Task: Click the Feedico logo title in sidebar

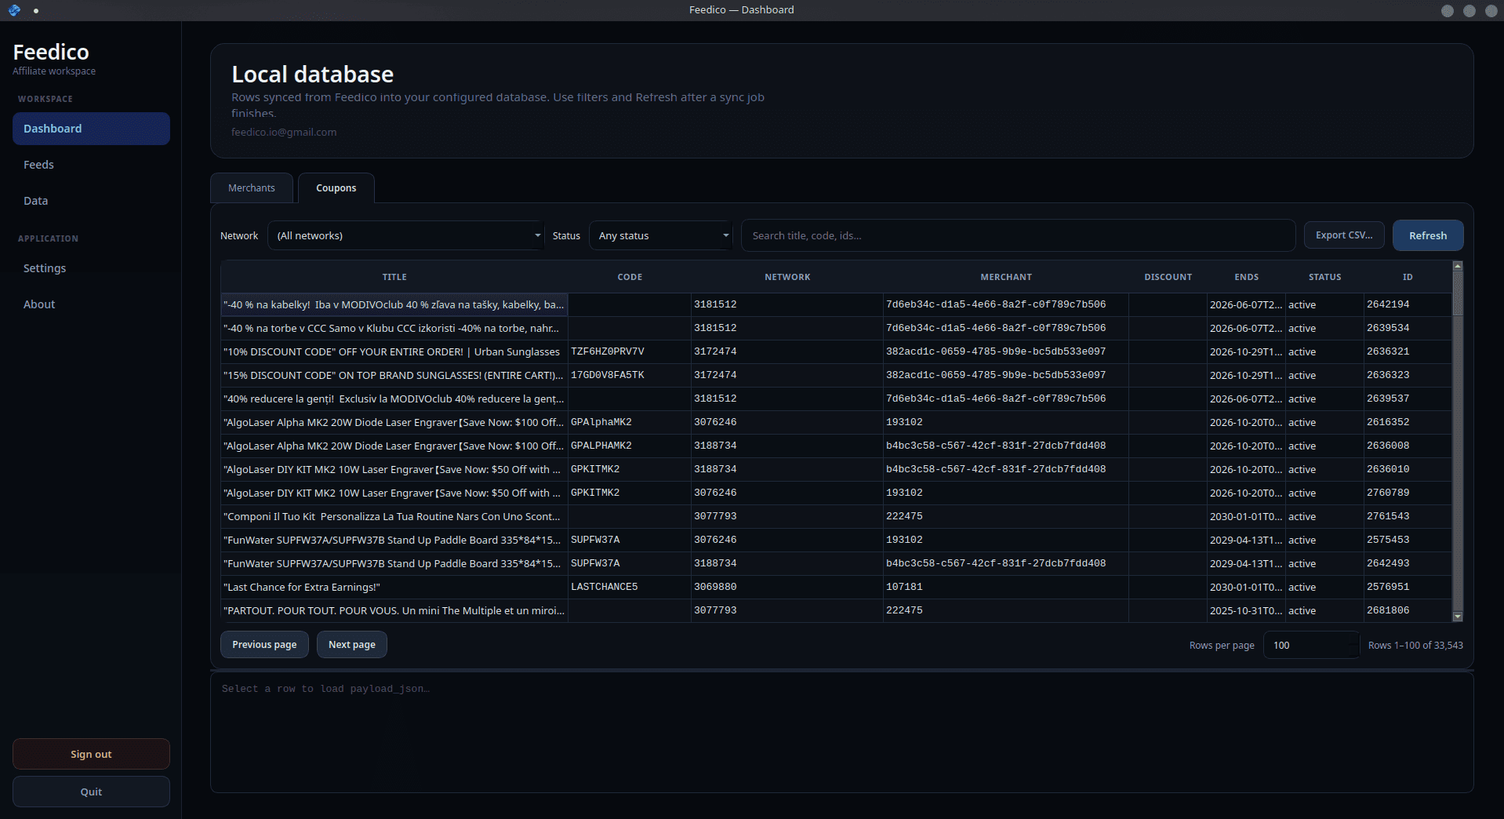Action: (x=51, y=52)
